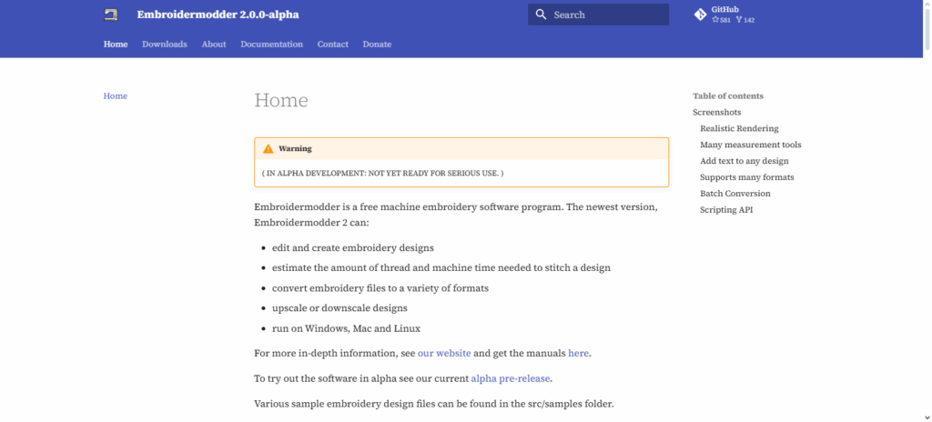Screen dimensions: 932x422
Task: Jump to Screenshots in table of contents
Action: click(716, 113)
